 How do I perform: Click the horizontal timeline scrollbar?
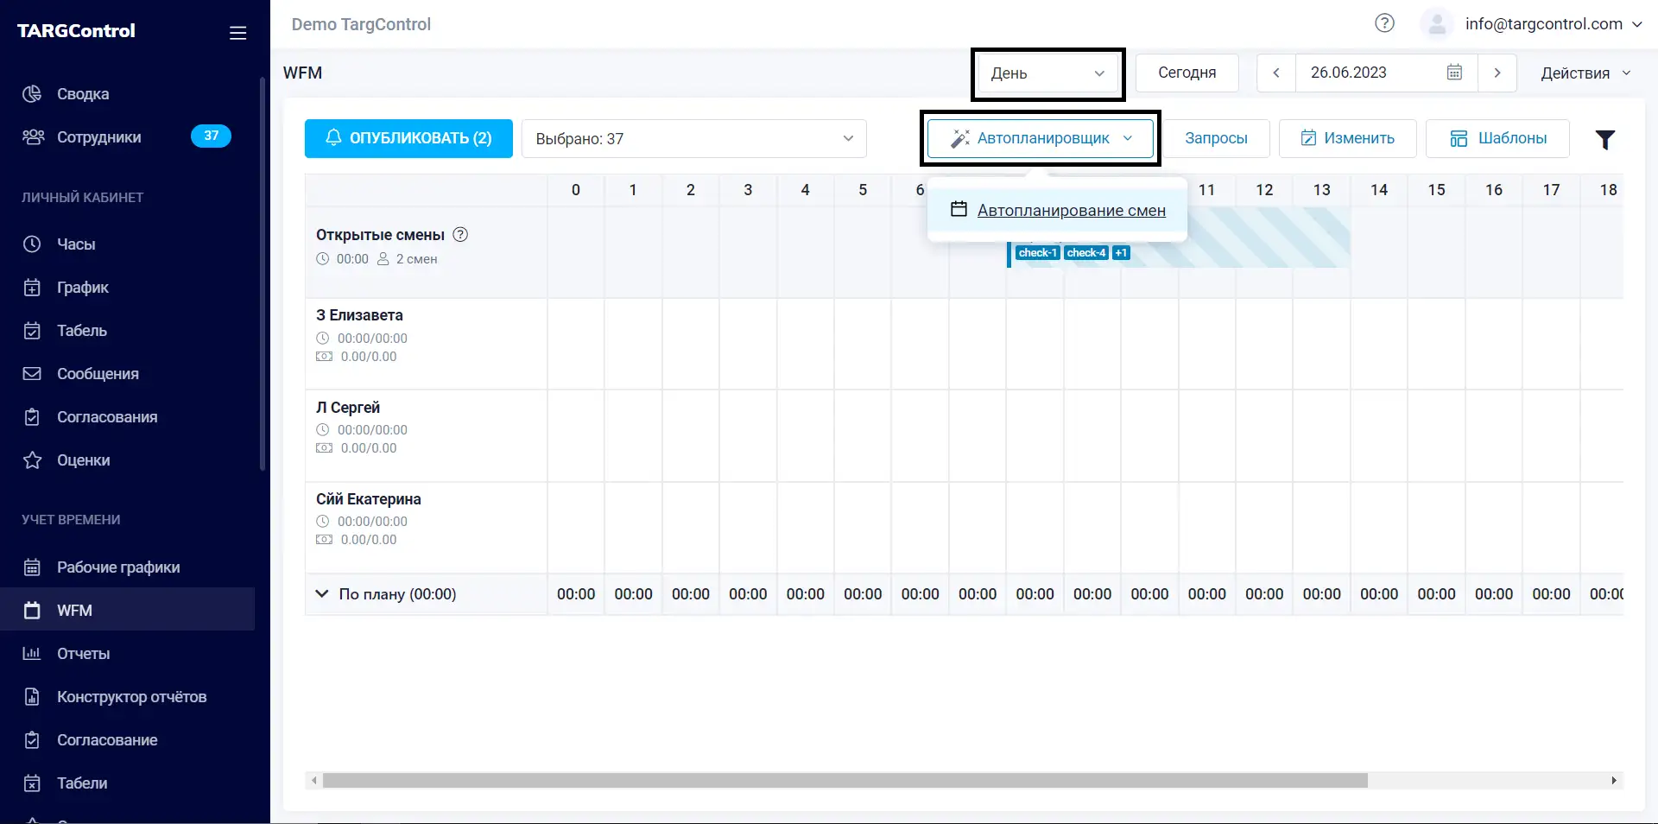click(845, 781)
